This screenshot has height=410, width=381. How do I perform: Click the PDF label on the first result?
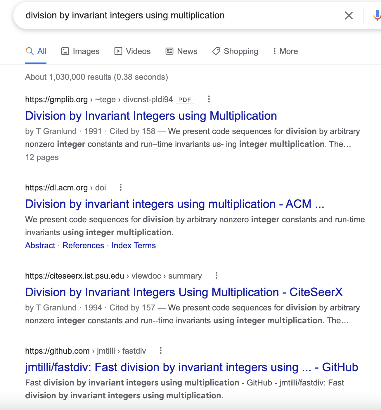[x=185, y=100]
